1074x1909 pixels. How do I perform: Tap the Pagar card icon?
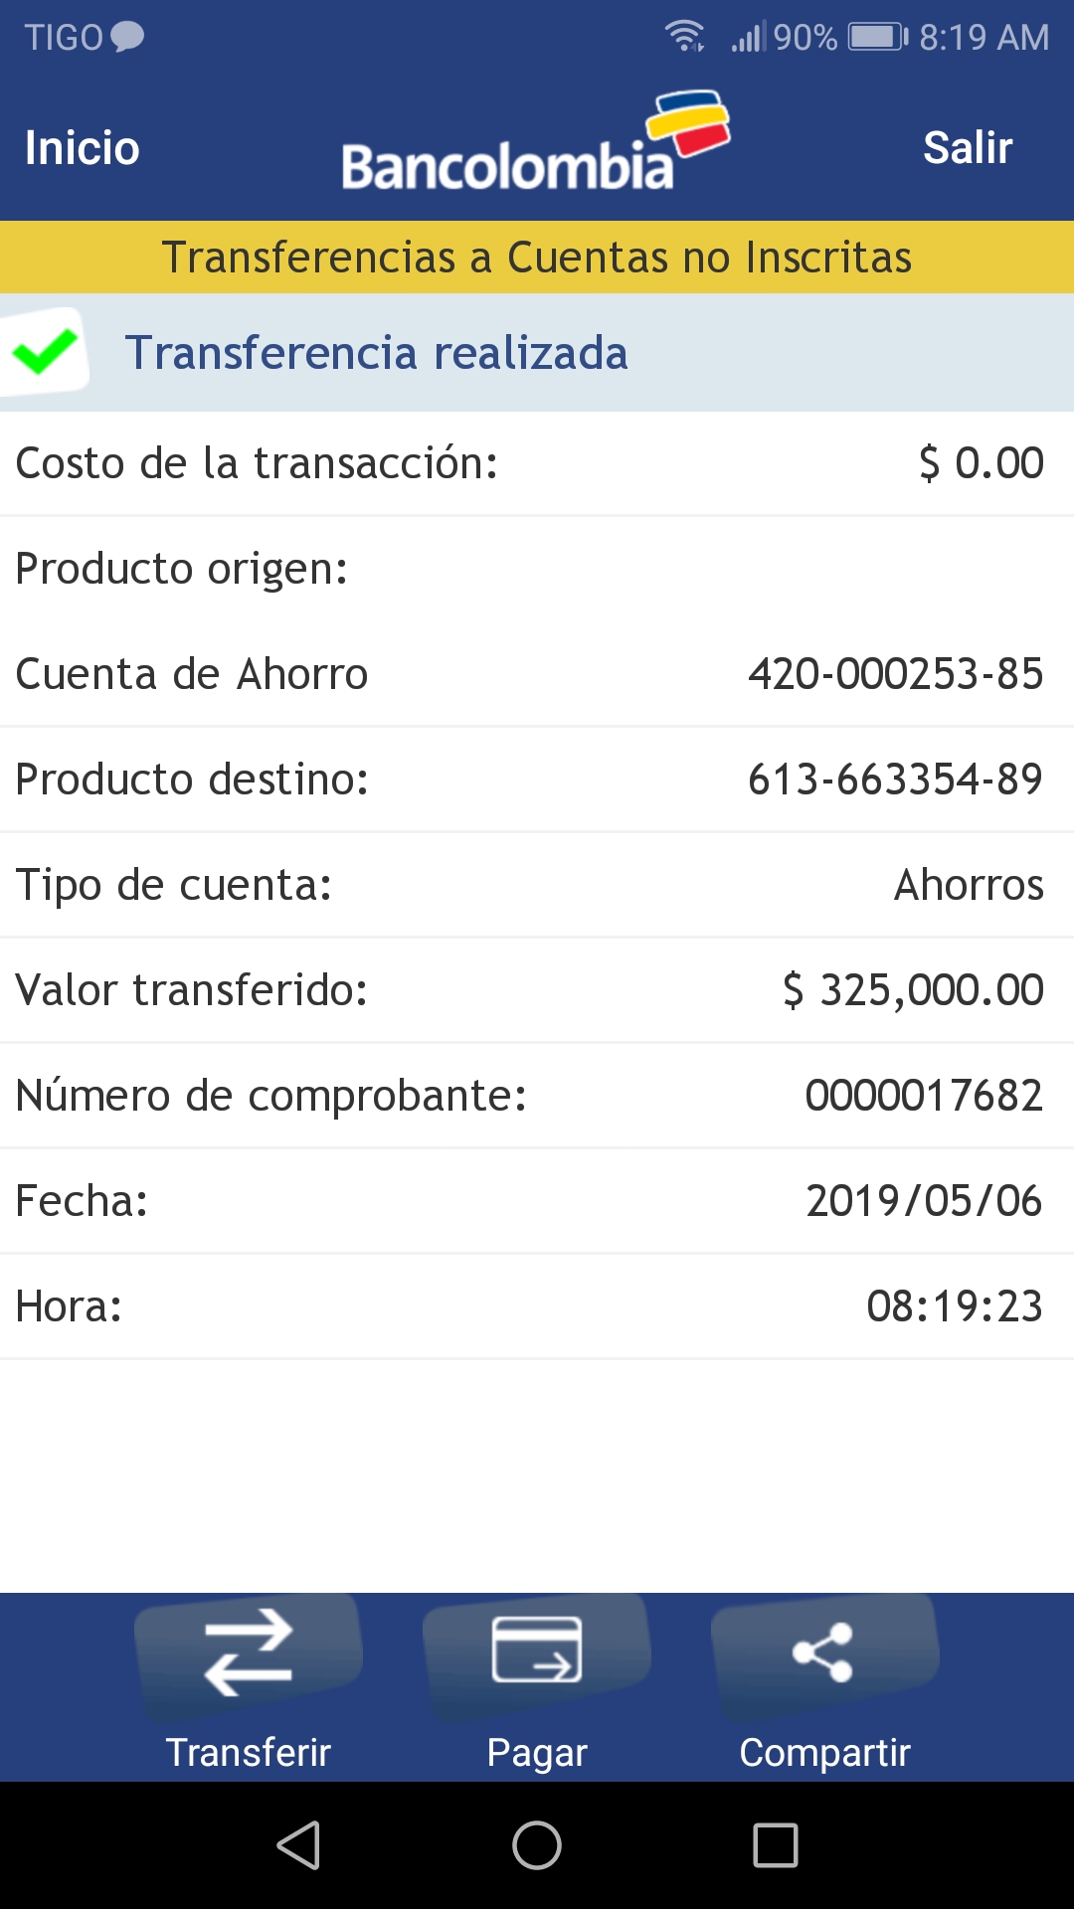[537, 1650]
